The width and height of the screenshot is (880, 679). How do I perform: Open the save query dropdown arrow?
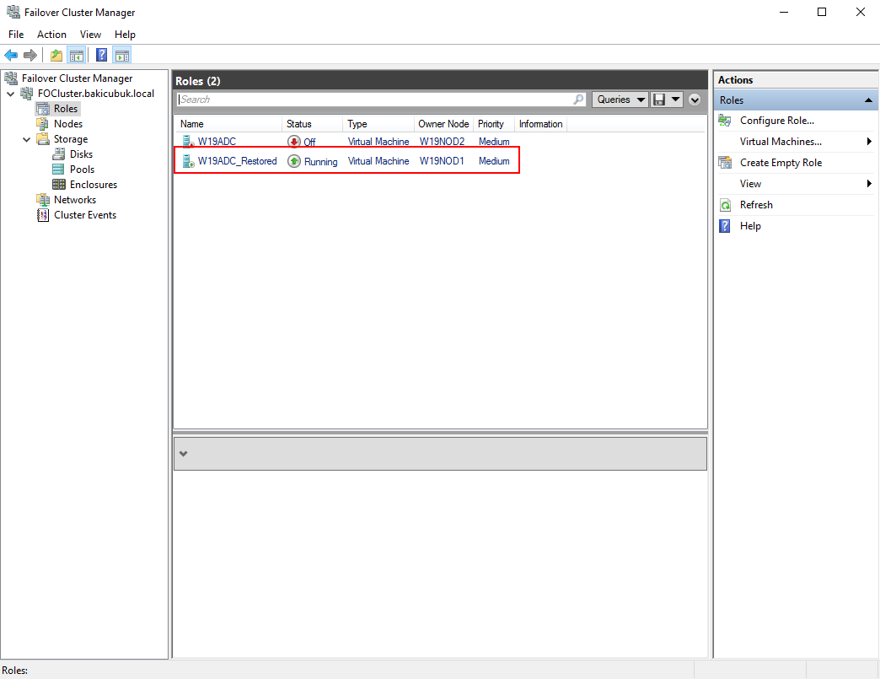(x=676, y=100)
